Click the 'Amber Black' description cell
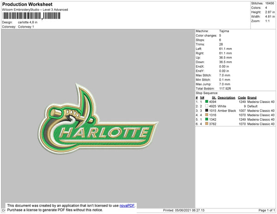Image resolution: width=277 pixels, height=214 pixels. pyautogui.click(x=227, y=111)
